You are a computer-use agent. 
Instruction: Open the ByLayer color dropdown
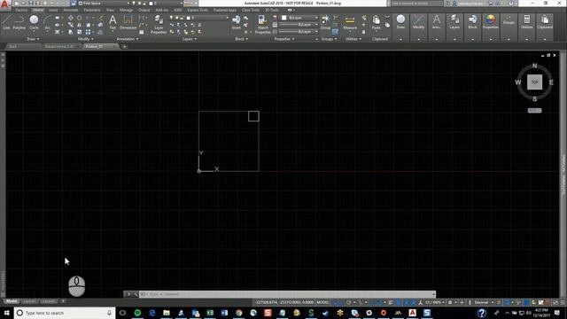[299, 18]
